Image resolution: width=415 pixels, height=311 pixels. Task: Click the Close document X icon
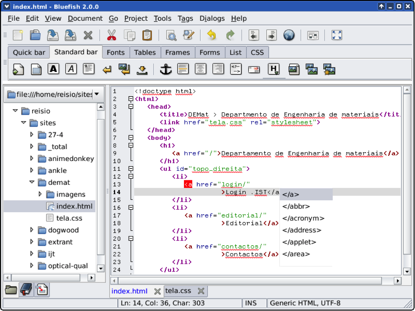(x=88, y=35)
